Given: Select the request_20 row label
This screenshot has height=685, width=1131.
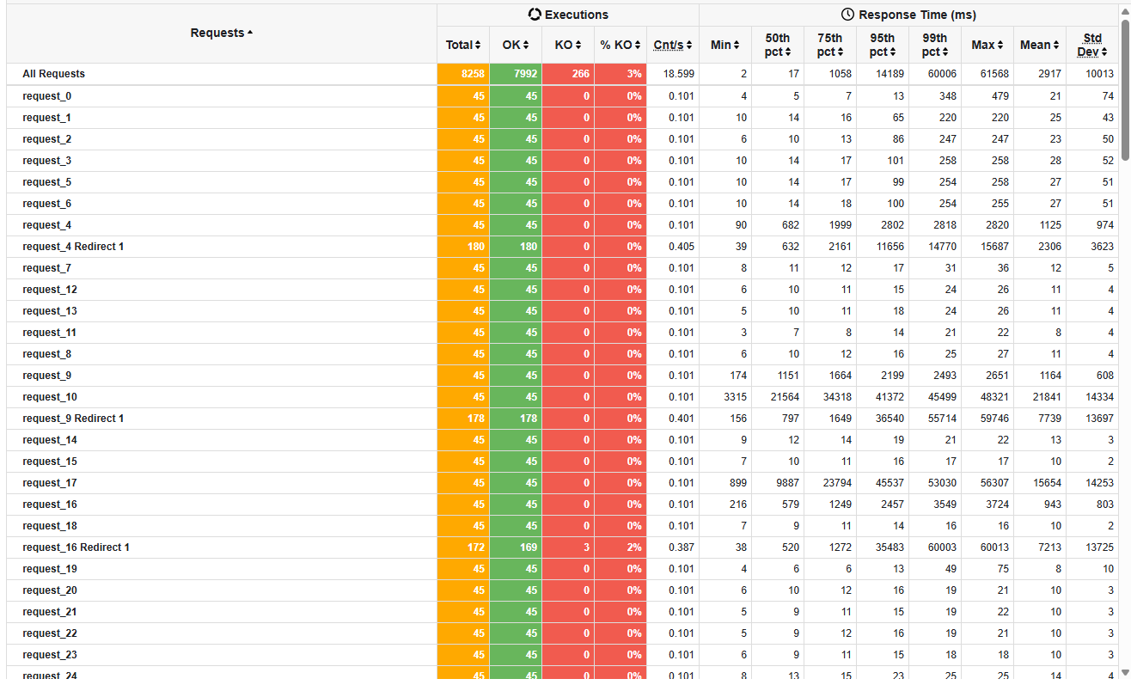Looking at the screenshot, I should 50,590.
